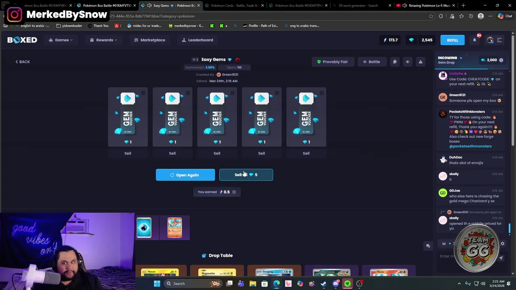Expand the Games dropdown
The image size is (516, 290).
(61, 40)
